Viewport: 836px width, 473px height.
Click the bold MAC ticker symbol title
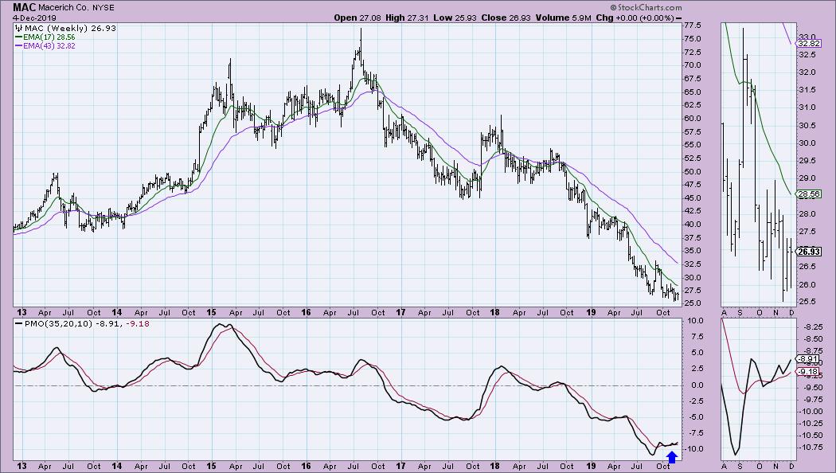(x=25, y=7)
